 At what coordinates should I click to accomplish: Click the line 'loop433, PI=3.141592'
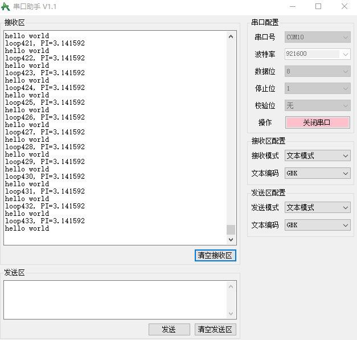click(45, 221)
